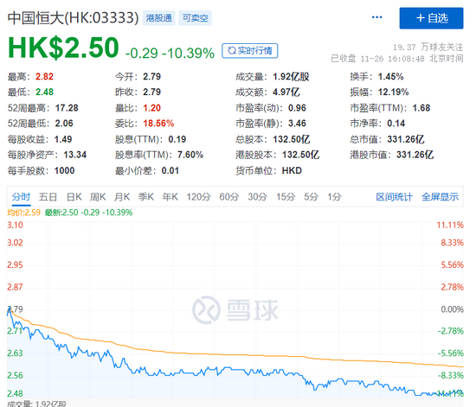
Task: Click the 换手 value 1.45%
Action: [390, 77]
